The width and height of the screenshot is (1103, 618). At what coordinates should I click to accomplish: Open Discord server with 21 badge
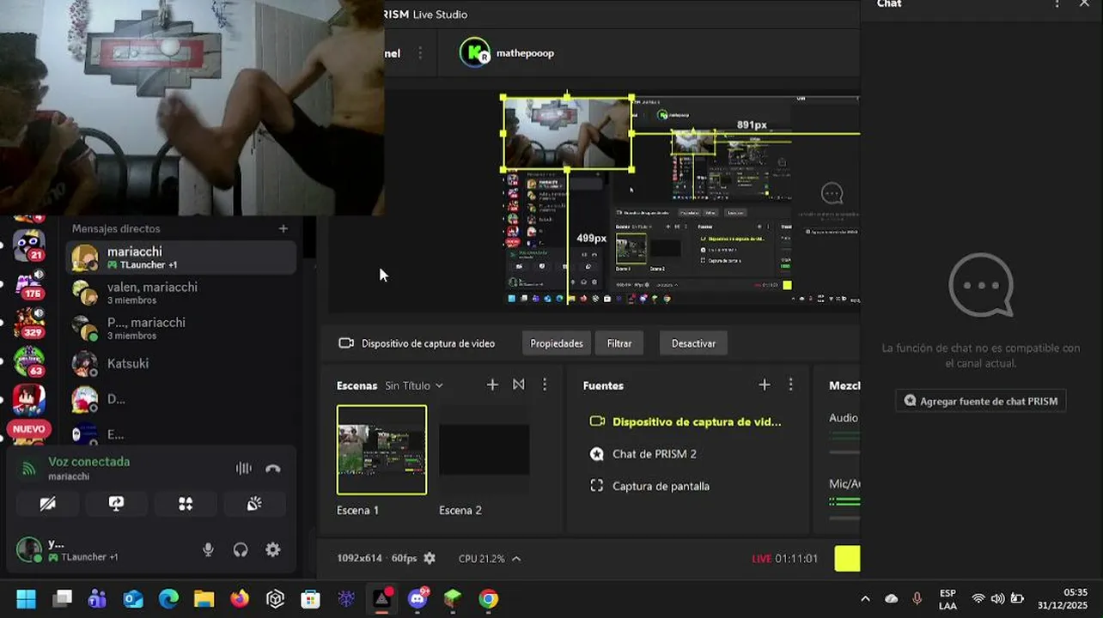pyautogui.click(x=29, y=245)
